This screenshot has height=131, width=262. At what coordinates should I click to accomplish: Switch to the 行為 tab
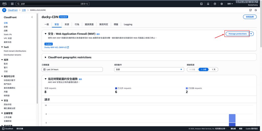point(77,24)
